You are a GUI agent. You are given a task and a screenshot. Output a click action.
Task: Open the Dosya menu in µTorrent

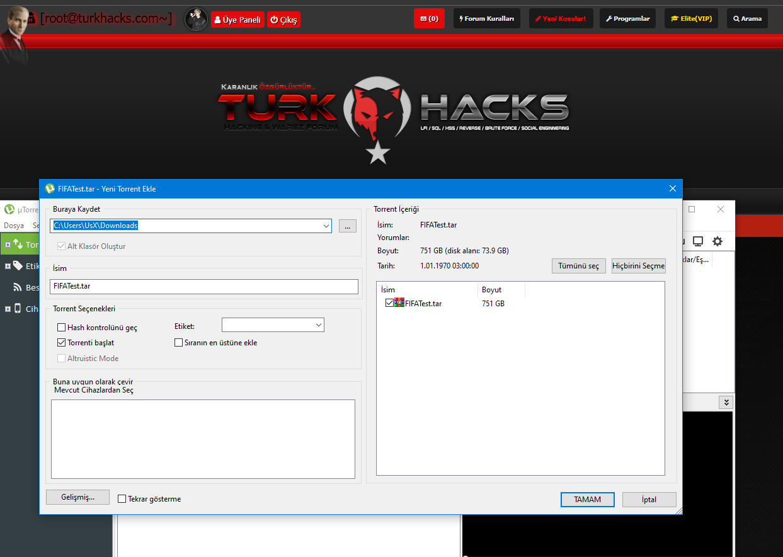[14, 226]
